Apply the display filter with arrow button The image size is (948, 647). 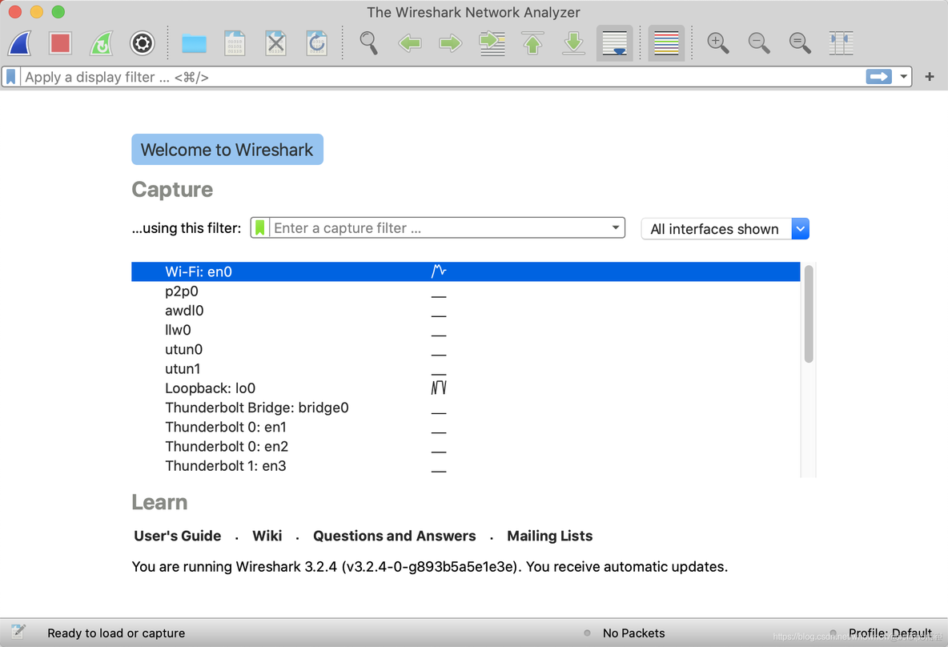click(879, 77)
